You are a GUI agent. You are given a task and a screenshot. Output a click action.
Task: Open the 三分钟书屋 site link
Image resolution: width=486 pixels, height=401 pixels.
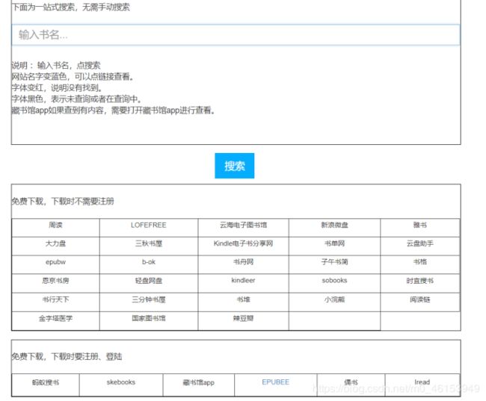[x=149, y=299]
